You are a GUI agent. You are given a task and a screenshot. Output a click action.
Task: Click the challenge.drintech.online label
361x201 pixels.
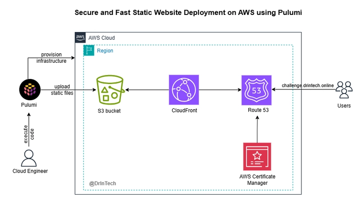coord(308,85)
